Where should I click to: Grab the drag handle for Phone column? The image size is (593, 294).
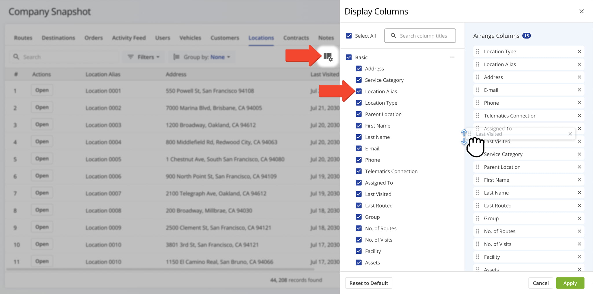[x=477, y=103]
